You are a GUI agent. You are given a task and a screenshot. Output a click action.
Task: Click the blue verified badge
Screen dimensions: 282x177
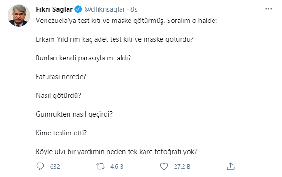78,9
